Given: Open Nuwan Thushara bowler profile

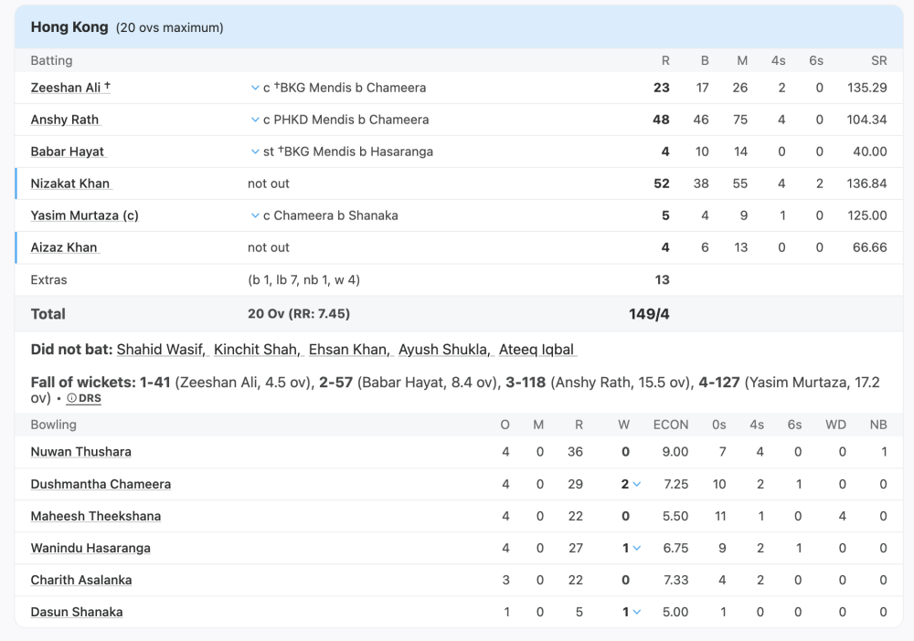Looking at the screenshot, I should pyautogui.click(x=80, y=452).
